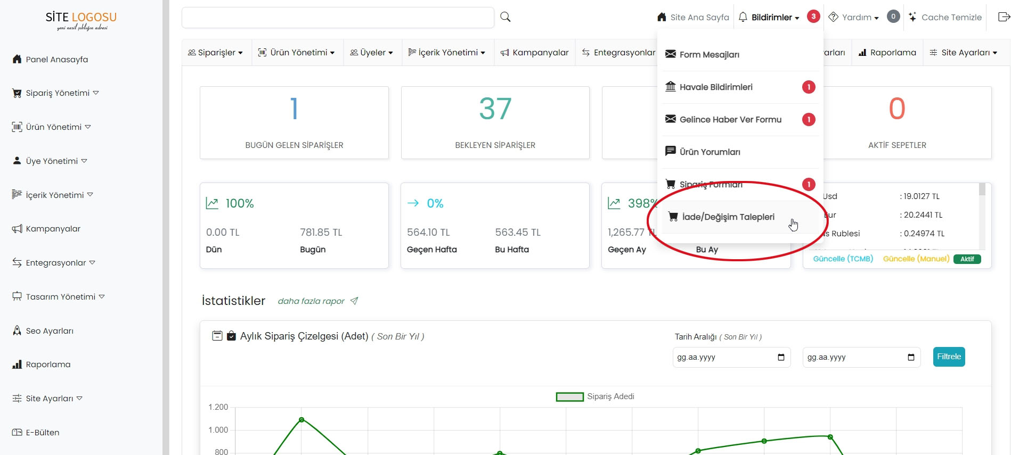Click the Ürün Yönetimi barcode icon in sidebar

tap(17, 127)
